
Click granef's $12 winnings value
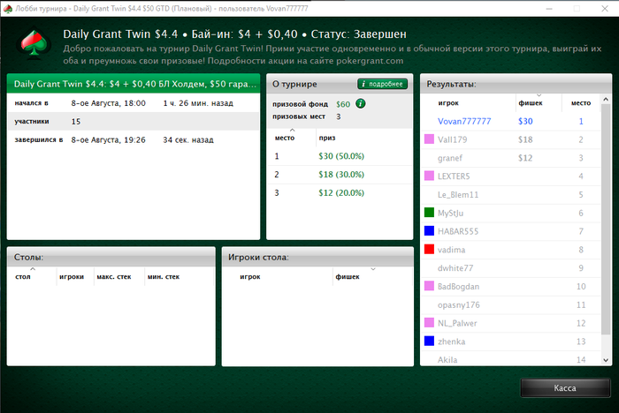click(x=525, y=158)
